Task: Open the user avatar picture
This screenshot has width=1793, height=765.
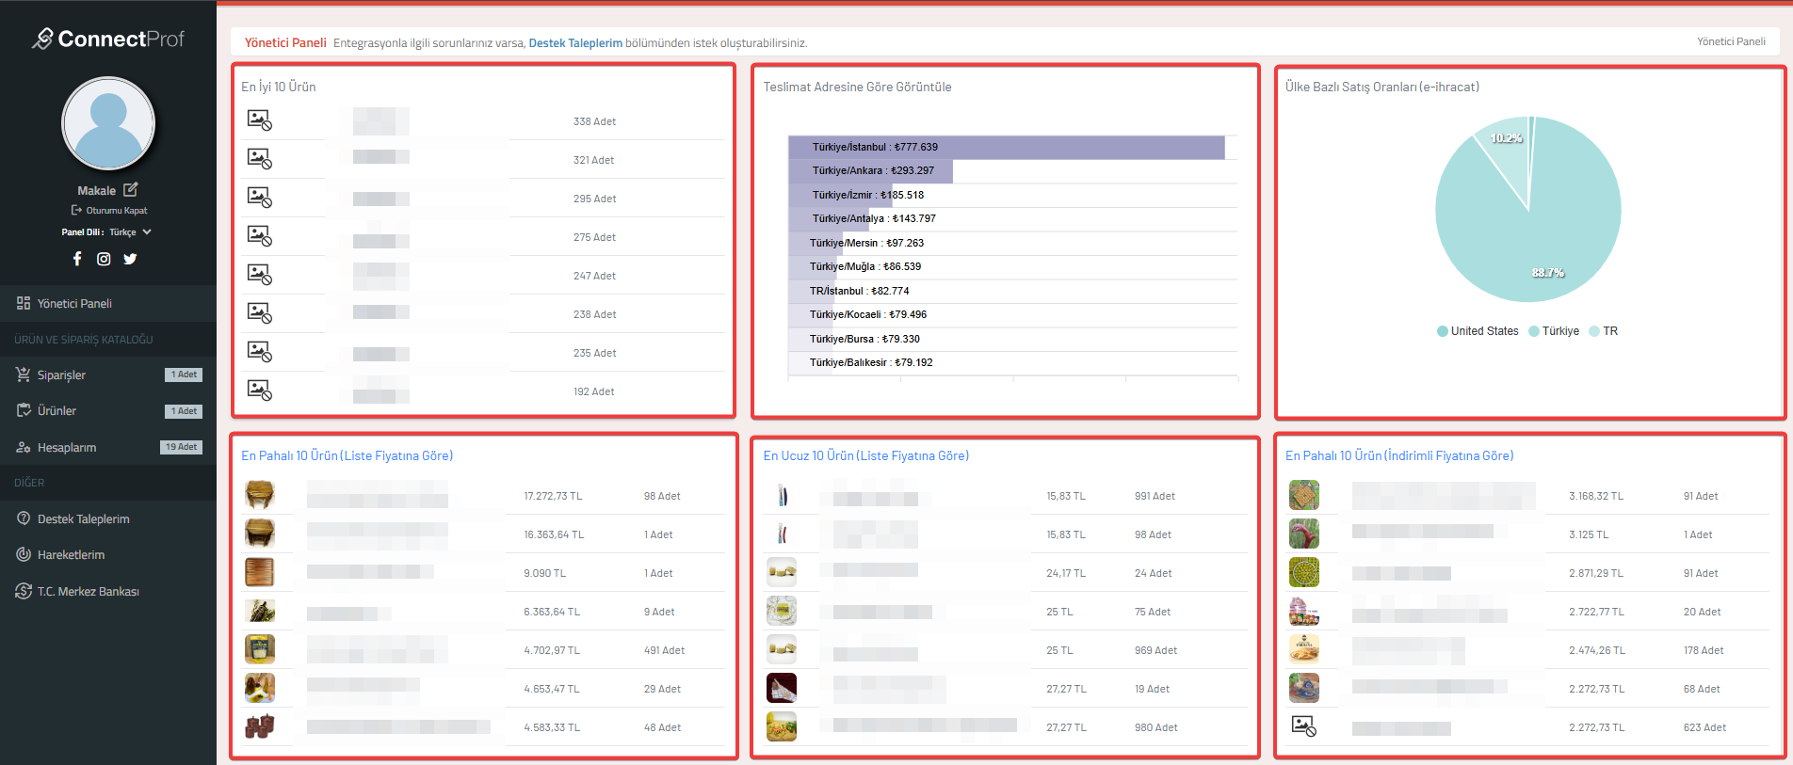Action: tap(108, 124)
